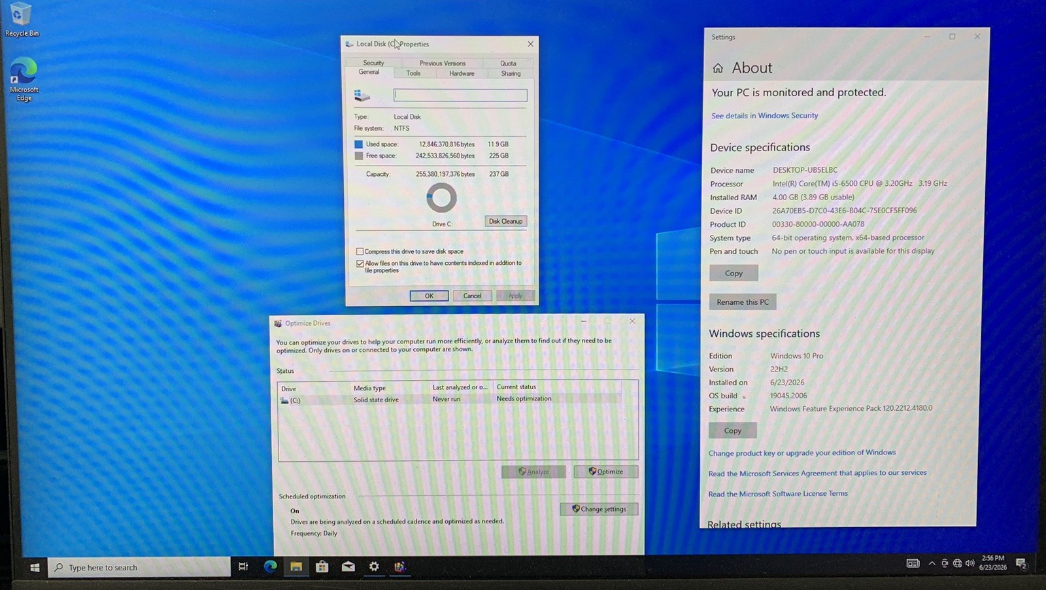The image size is (1046, 590).
Task: Toggle Allow files to be indexed checkbox
Action: click(x=360, y=264)
